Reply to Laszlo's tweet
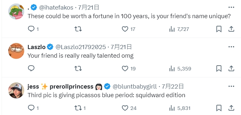Image resolution: width=241 pixels, height=115 pixels. [31, 68]
